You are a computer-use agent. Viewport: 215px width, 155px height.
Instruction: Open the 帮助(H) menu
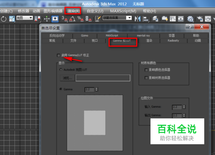(x=150, y=11)
